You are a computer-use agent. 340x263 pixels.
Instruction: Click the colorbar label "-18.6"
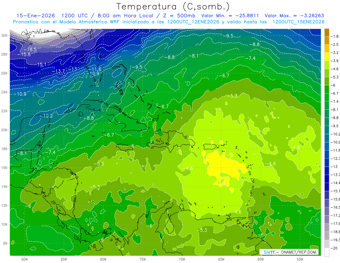(x=336, y=232)
